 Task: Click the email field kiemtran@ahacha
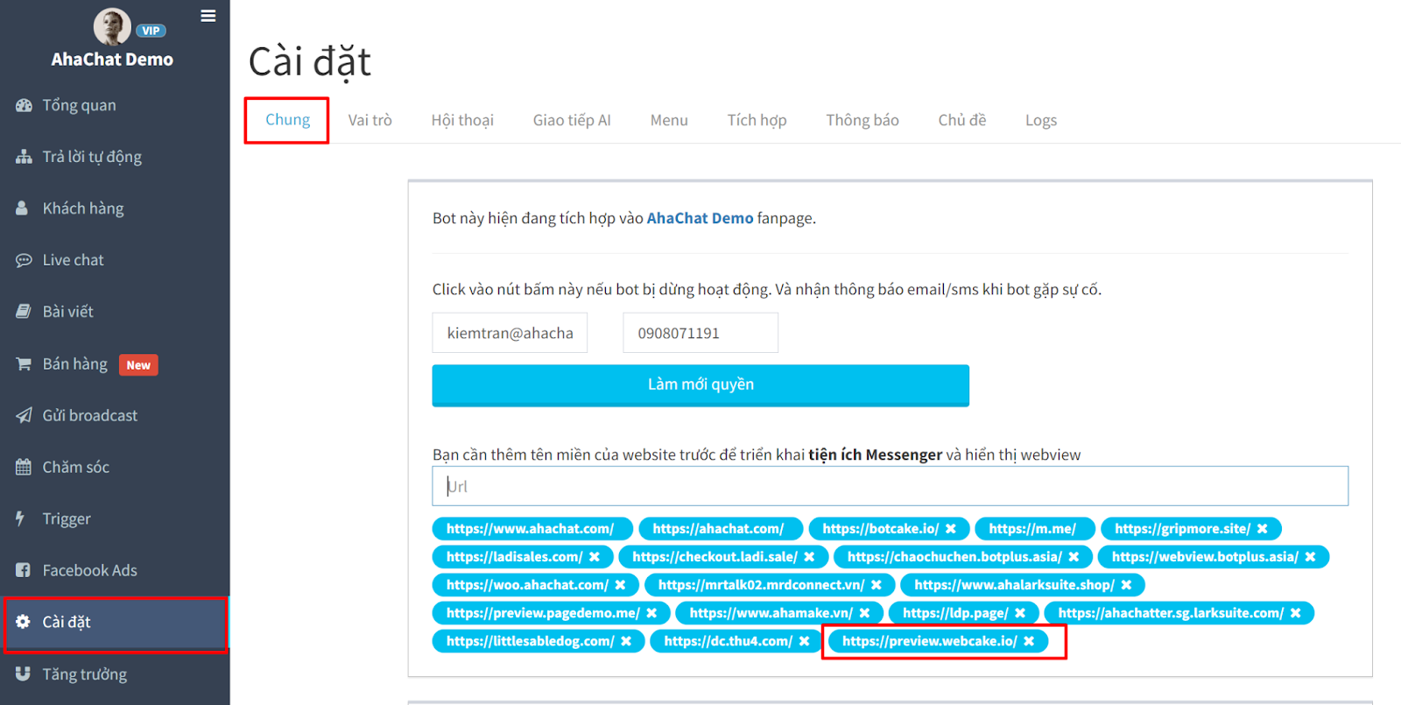510,333
